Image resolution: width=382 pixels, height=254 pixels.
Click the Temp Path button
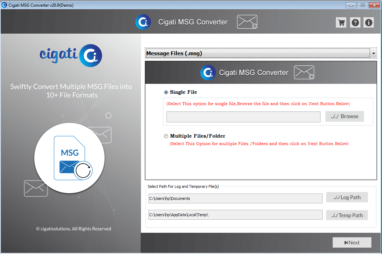coord(347,215)
